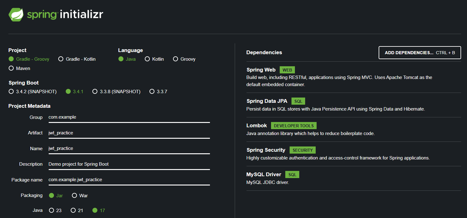
Task: Click the Language section heading
Action: click(131, 50)
